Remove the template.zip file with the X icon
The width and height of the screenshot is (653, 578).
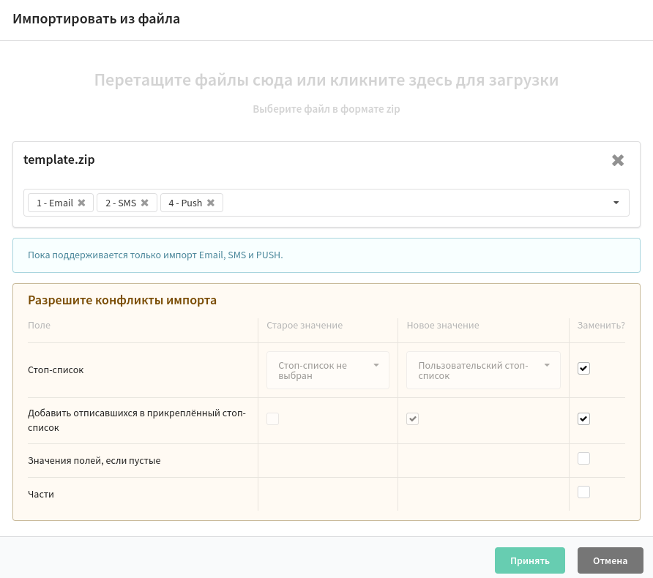[x=618, y=160]
